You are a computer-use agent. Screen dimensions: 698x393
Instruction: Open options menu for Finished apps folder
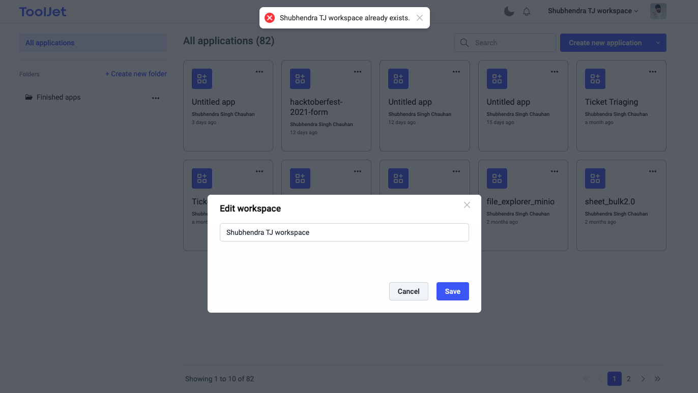pyautogui.click(x=155, y=98)
